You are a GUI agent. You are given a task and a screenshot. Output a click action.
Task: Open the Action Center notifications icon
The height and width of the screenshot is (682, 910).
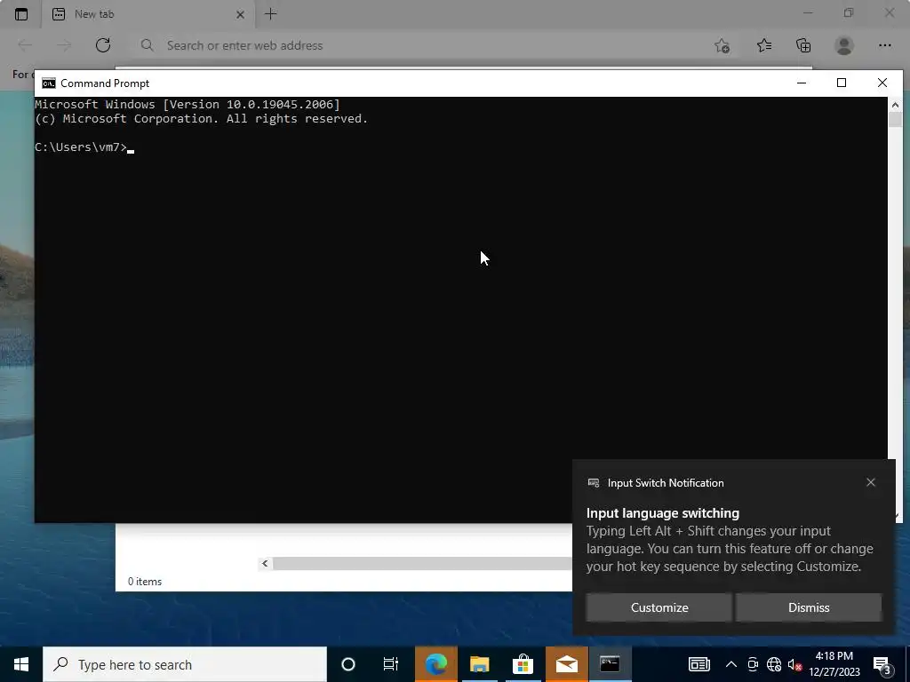882,664
